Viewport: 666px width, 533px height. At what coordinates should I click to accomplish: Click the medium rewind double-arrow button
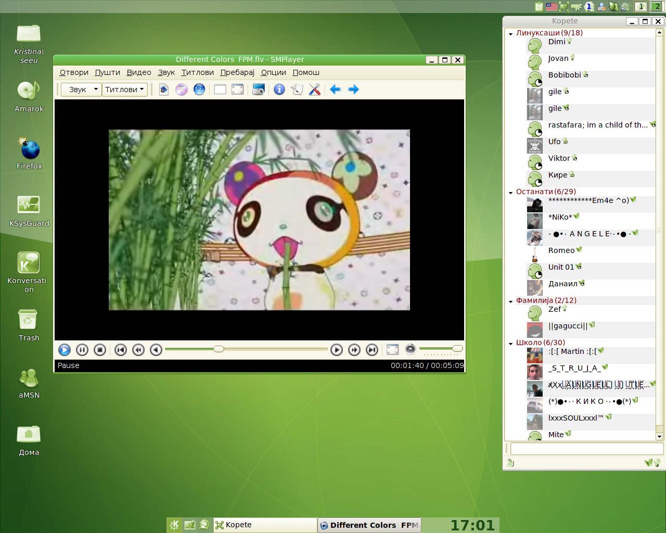click(138, 350)
